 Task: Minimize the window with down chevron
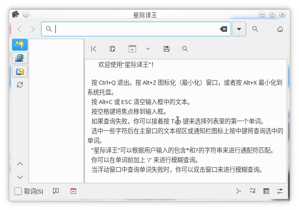click(x=262, y=14)
